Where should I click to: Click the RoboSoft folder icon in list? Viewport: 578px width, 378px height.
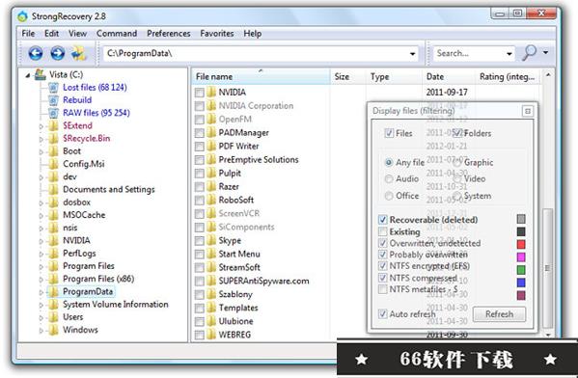click(211, 200)
